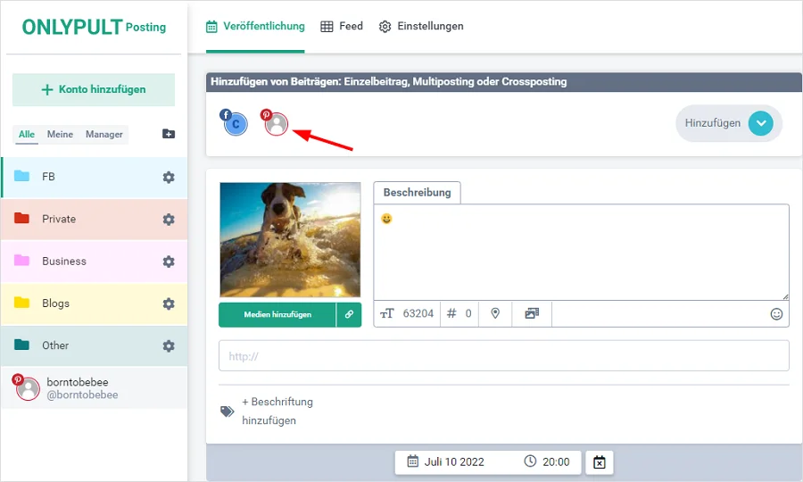803x482 pixels.
Task: Click the Konto hinzufügen button
Action: (x=94, y=90)
